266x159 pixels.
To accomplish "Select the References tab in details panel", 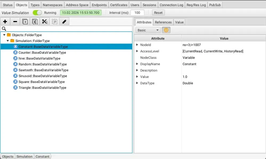I will pos(163,22).
